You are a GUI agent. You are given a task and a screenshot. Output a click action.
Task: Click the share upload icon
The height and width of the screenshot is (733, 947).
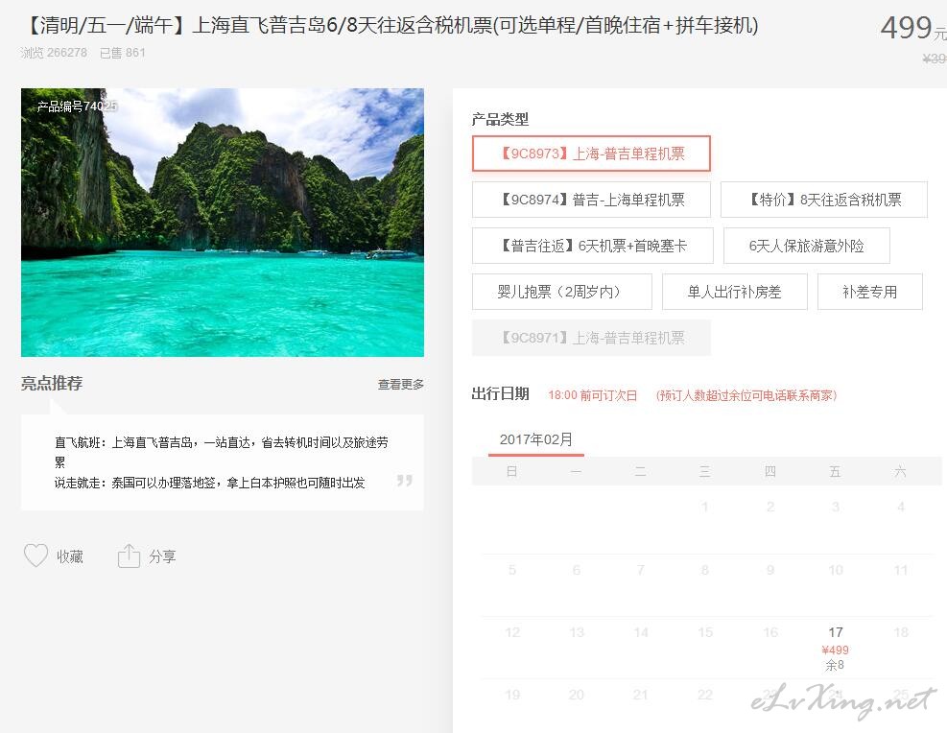(129, 556)
